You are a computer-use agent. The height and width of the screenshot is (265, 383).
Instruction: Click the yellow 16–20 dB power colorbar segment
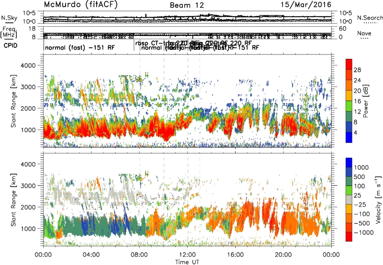tap(349, 95)
